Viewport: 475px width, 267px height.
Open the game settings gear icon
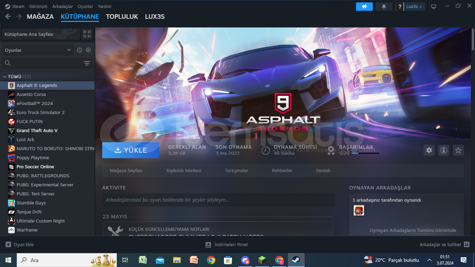(429, 150)
